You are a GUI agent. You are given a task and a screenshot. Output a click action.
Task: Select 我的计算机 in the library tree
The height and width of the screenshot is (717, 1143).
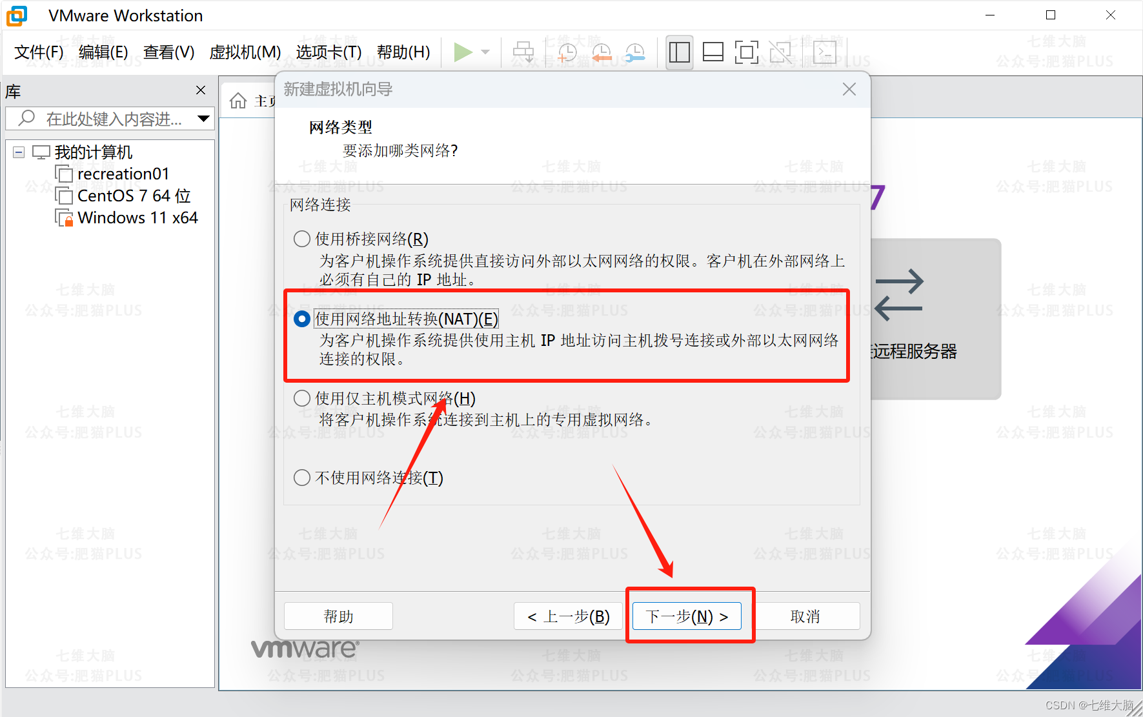point(94,152)
